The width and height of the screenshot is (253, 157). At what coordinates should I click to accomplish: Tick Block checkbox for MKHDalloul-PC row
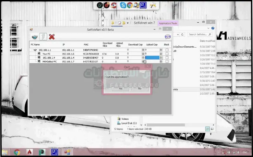[x=167, y=61]
